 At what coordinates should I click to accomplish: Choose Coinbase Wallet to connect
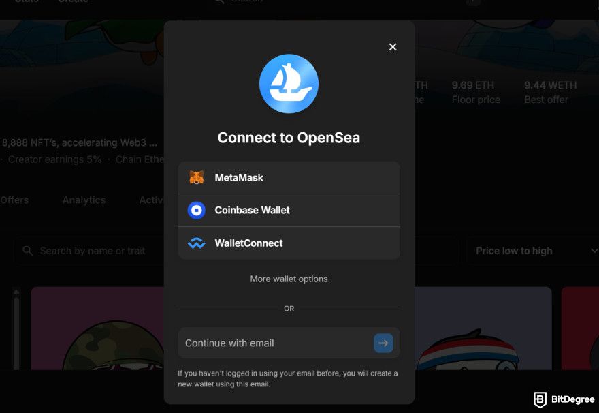point(289,211)
